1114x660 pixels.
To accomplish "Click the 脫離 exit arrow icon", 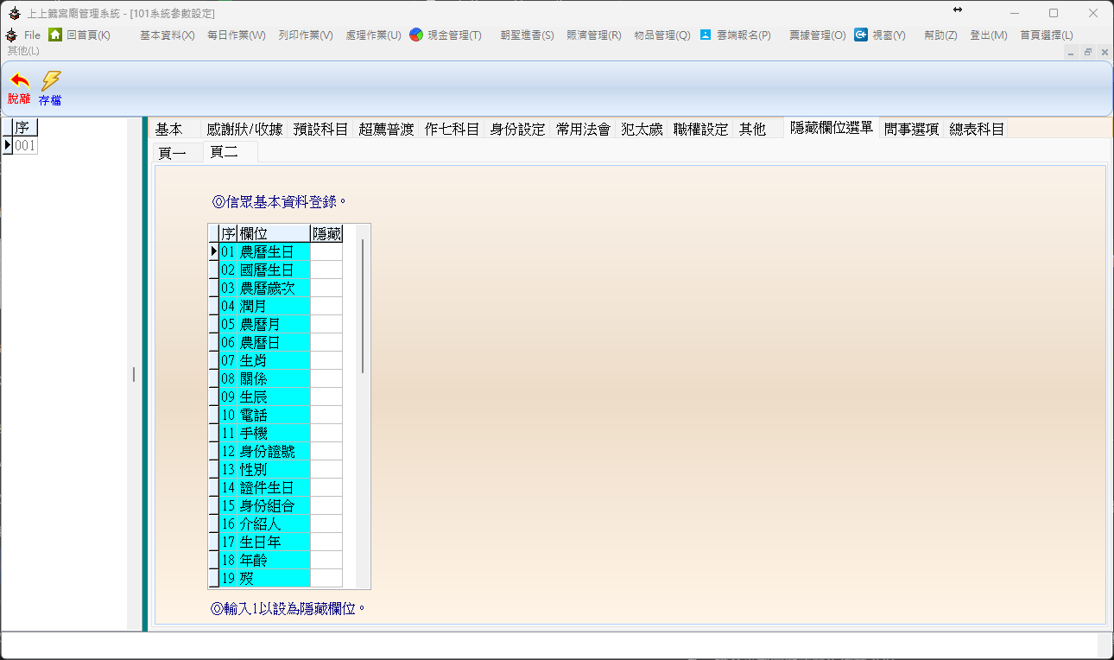I will click(x=19, y=81).
